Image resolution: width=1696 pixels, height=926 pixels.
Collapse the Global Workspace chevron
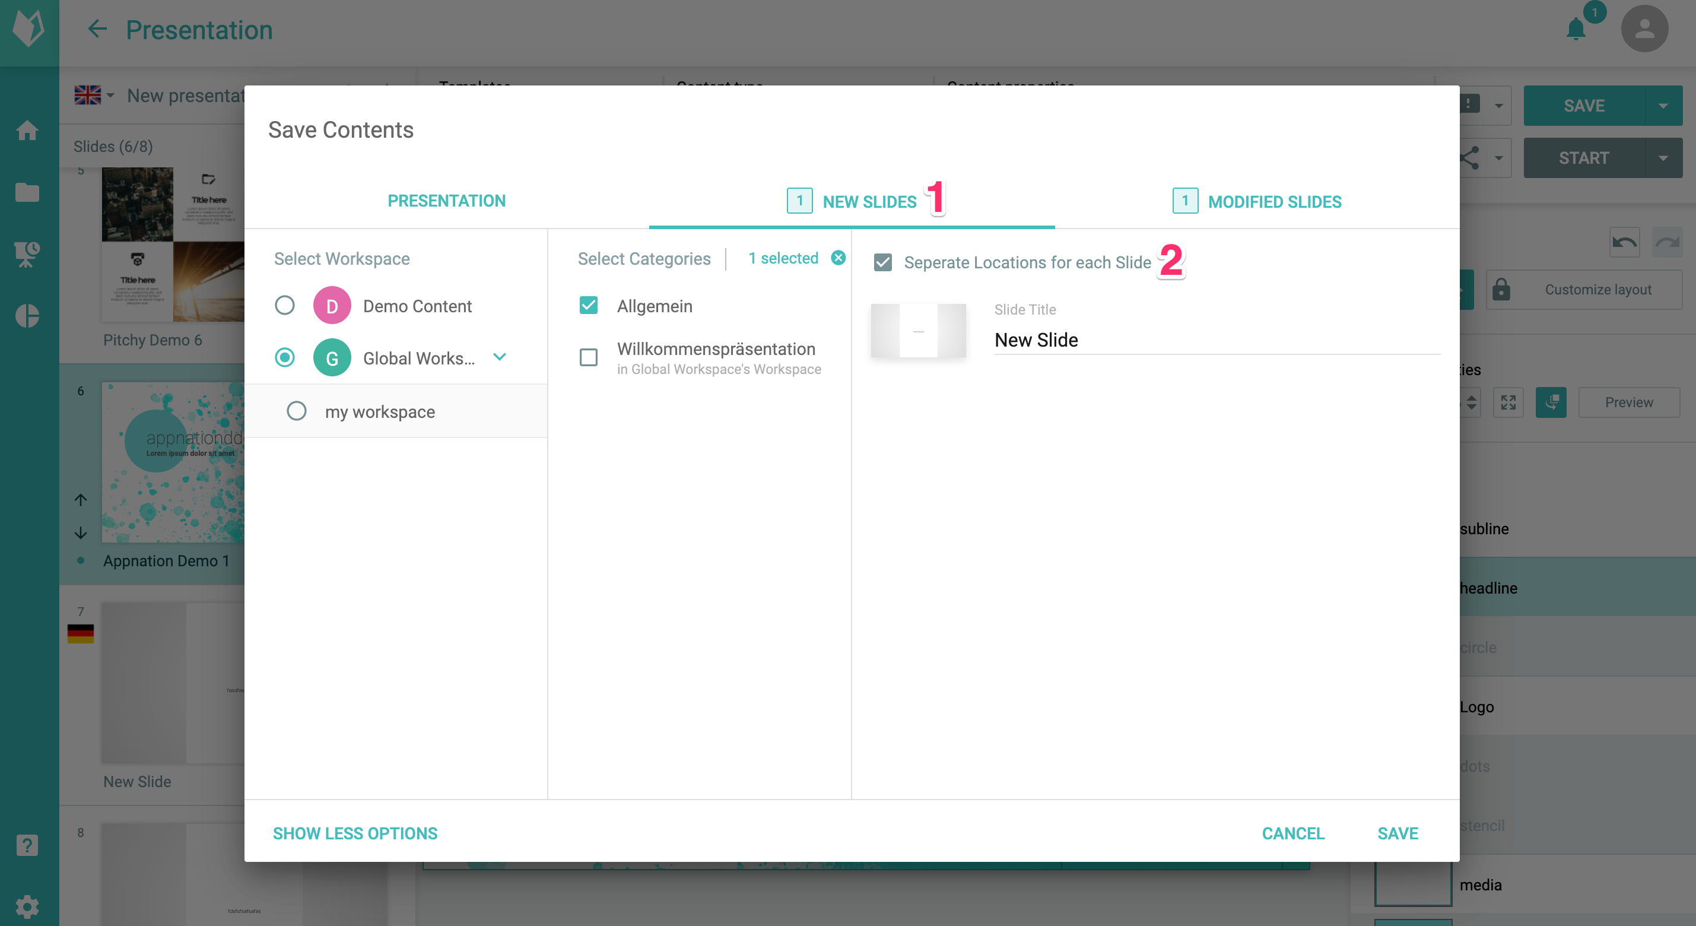pyautogui.click(x=500, y=356)
